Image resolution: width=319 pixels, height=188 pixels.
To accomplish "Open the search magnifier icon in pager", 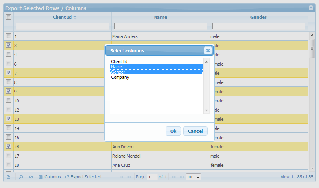I will (21, 177).
